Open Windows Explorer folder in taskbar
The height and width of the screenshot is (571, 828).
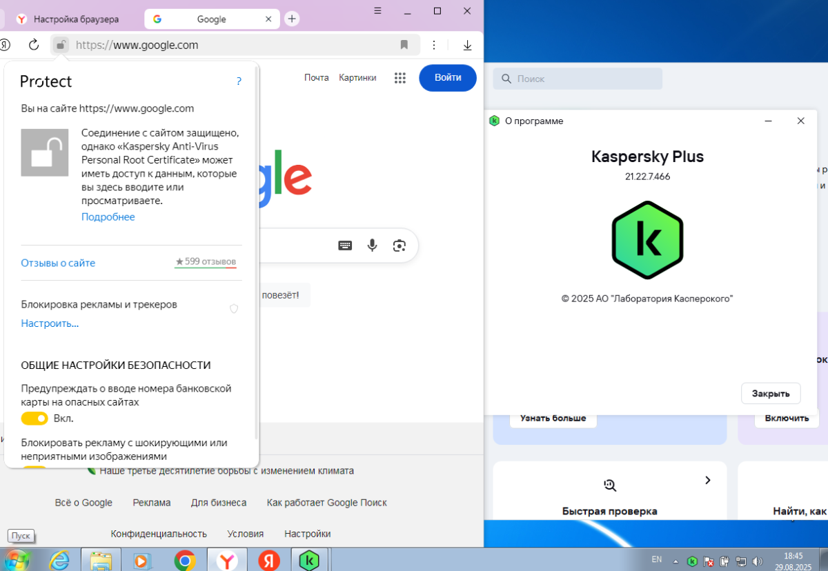click(x=101, y=560)
